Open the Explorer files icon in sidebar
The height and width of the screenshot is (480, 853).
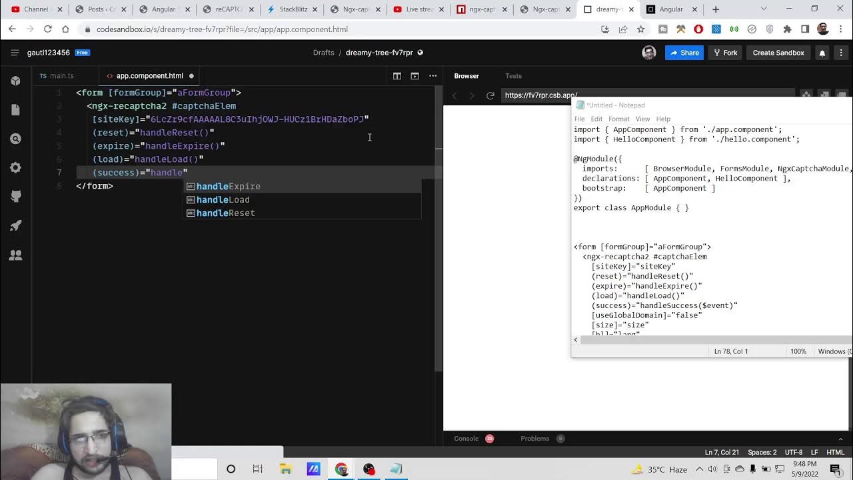pos(15,110)
